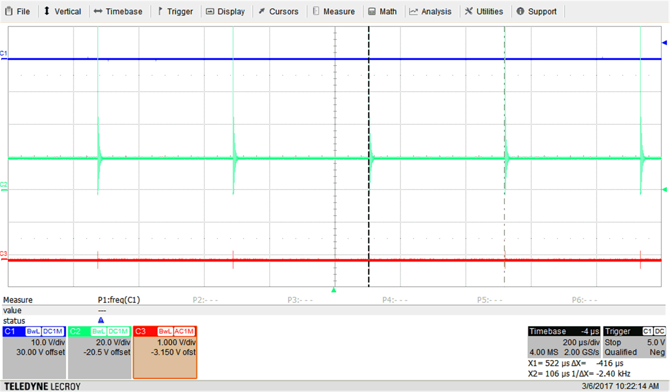This screenshot has height=392, width=670.
Task: Open the Vertical menu
Action: tap(62, 11)
